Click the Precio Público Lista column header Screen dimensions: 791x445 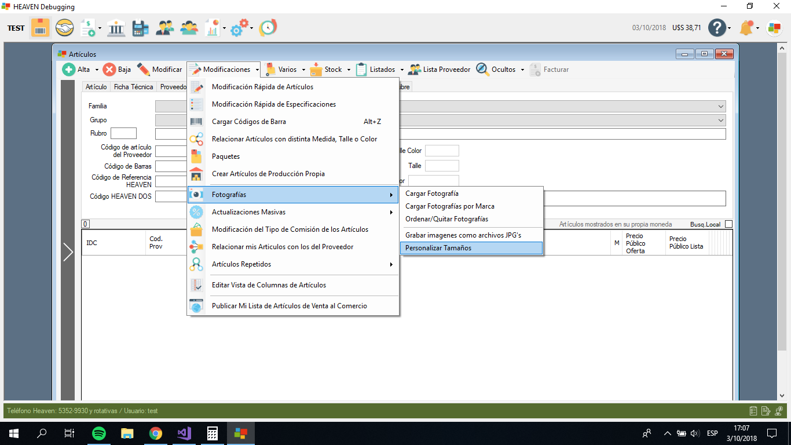tap(687, 243)
